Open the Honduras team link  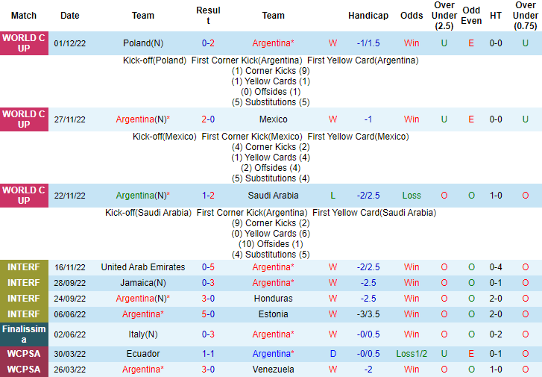(x=273, y=299)
